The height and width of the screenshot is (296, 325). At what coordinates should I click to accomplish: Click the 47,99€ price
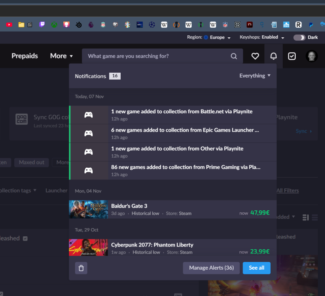tap(260, 213)
